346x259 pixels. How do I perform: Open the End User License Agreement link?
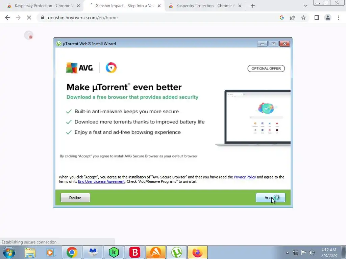click(x=101, y=181)
